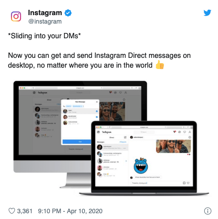Select the third suggested contact row
The width and height of the screenshot is (218, 219).
pos(80,123)
